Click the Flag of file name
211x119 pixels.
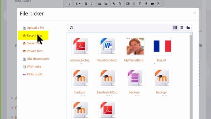[161, 60]
